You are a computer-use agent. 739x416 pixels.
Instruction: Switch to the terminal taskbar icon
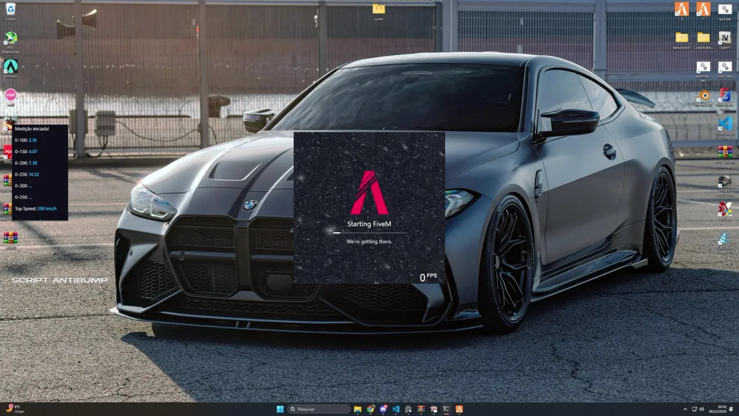446,409
